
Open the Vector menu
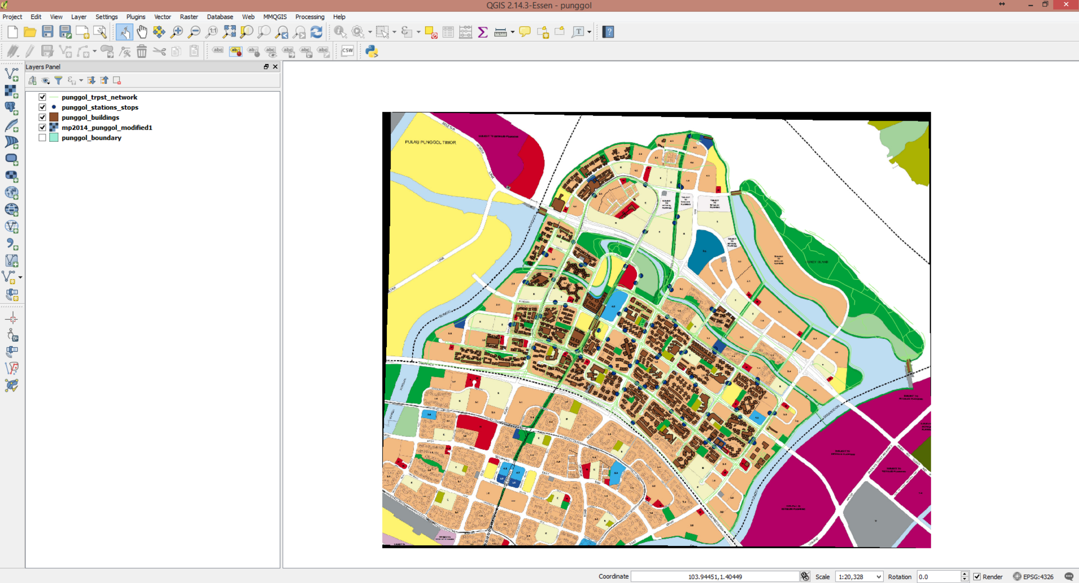click(x=162, y=17)
